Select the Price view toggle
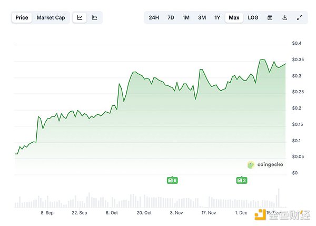 coord(22,17)
